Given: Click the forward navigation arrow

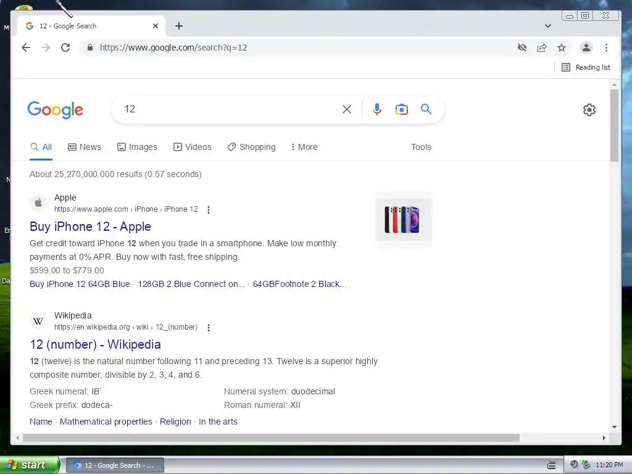Looking at the screenshot, I should (x=46, y=48).
